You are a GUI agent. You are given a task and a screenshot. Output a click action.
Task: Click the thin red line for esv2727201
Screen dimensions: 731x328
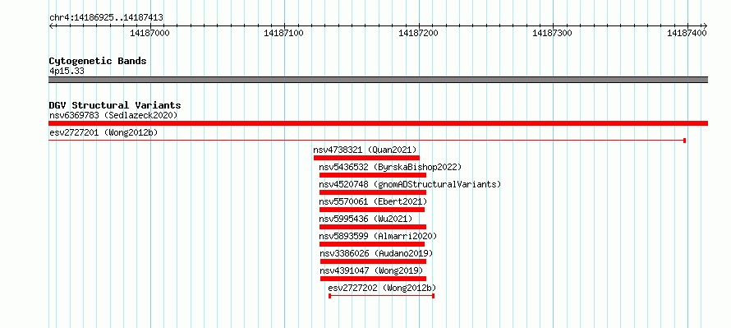pyautogui.click(x=367, y=140)
